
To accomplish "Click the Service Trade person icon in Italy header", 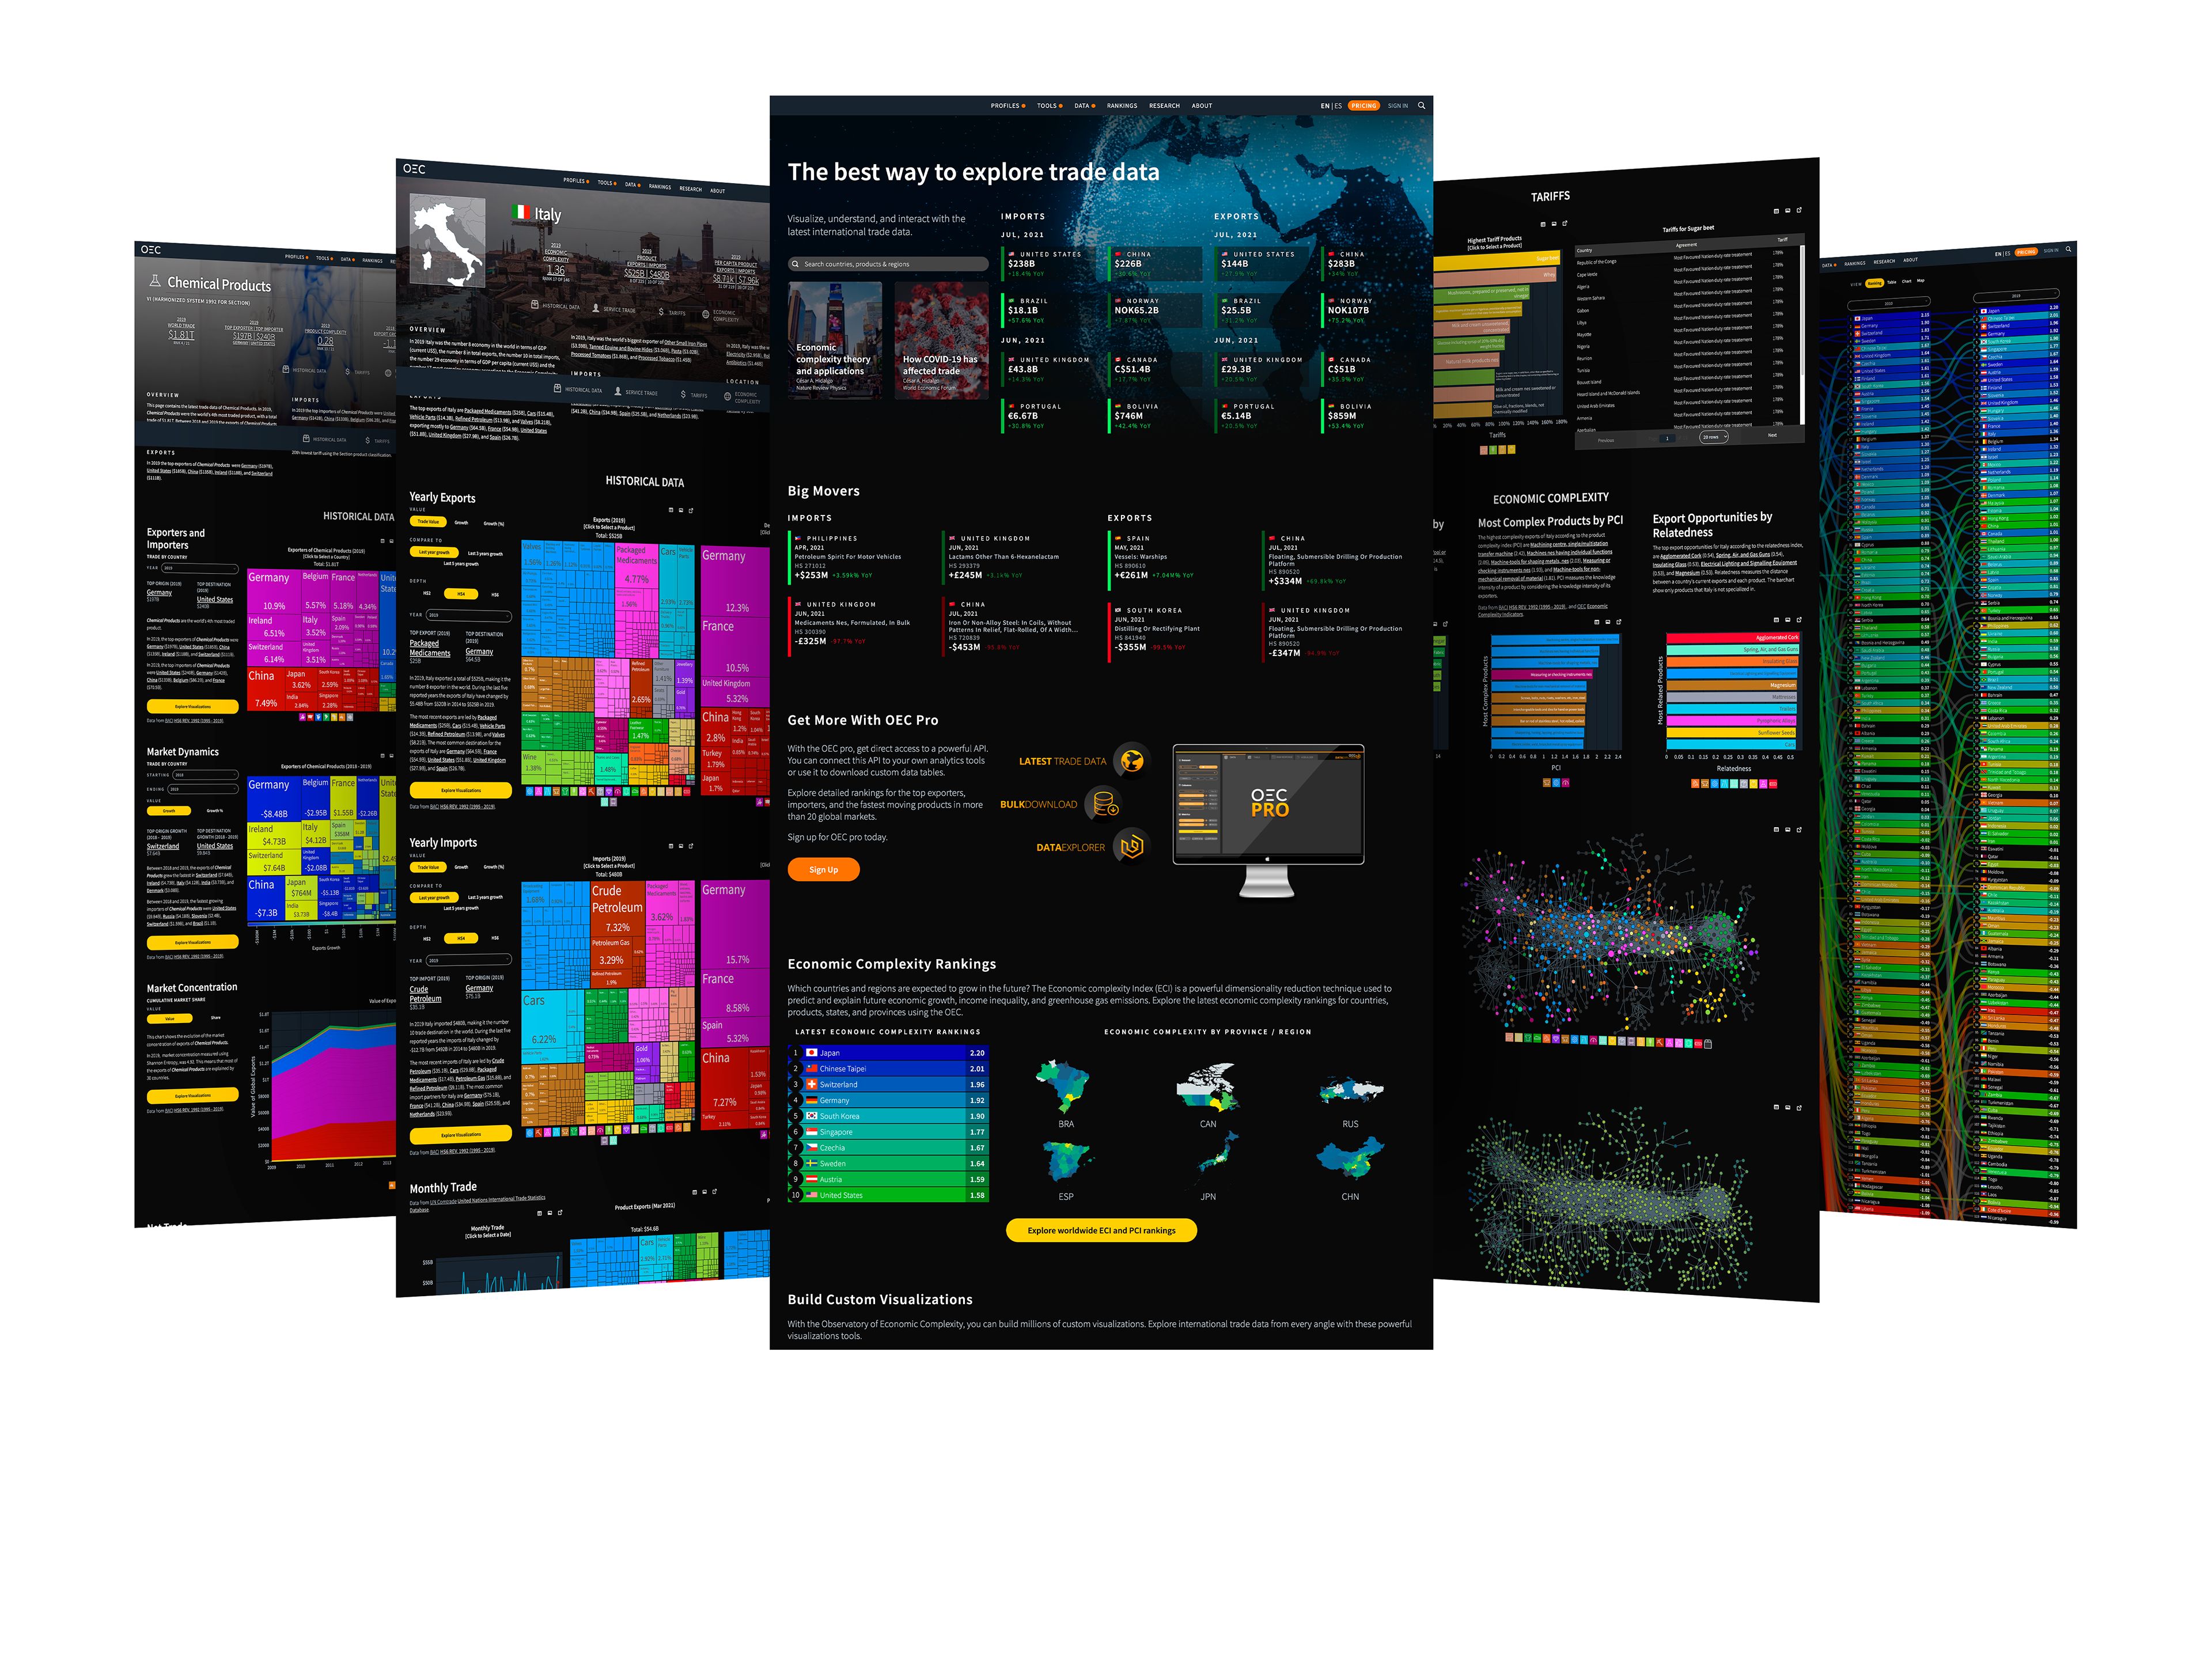I will pos(596,308).
